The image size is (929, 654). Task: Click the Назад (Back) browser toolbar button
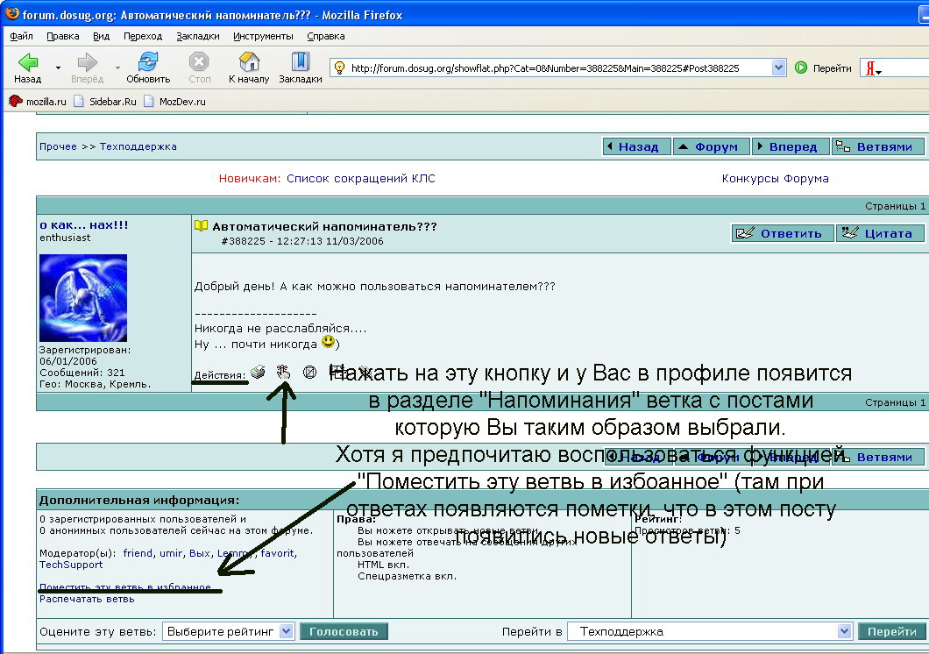coord(27,67)
